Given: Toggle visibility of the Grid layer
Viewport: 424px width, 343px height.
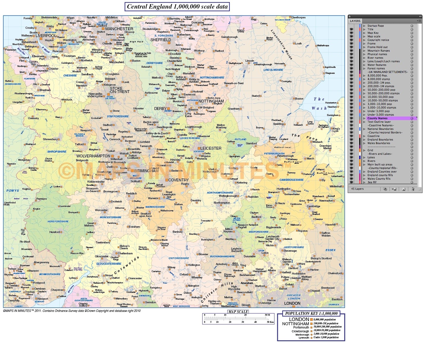Looking at the screenshot, I should tap(352, 150).
